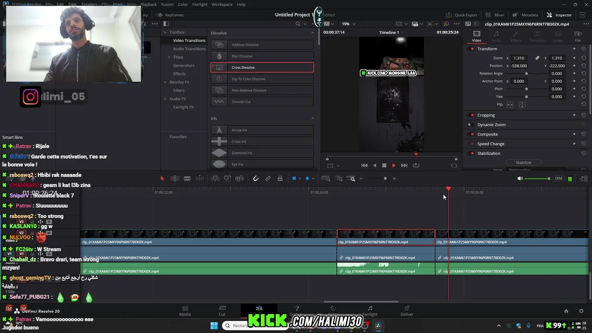The image size is (592, 333).
Task: Activate the Trim Edit Mode tool
Action: click(175, 179)
